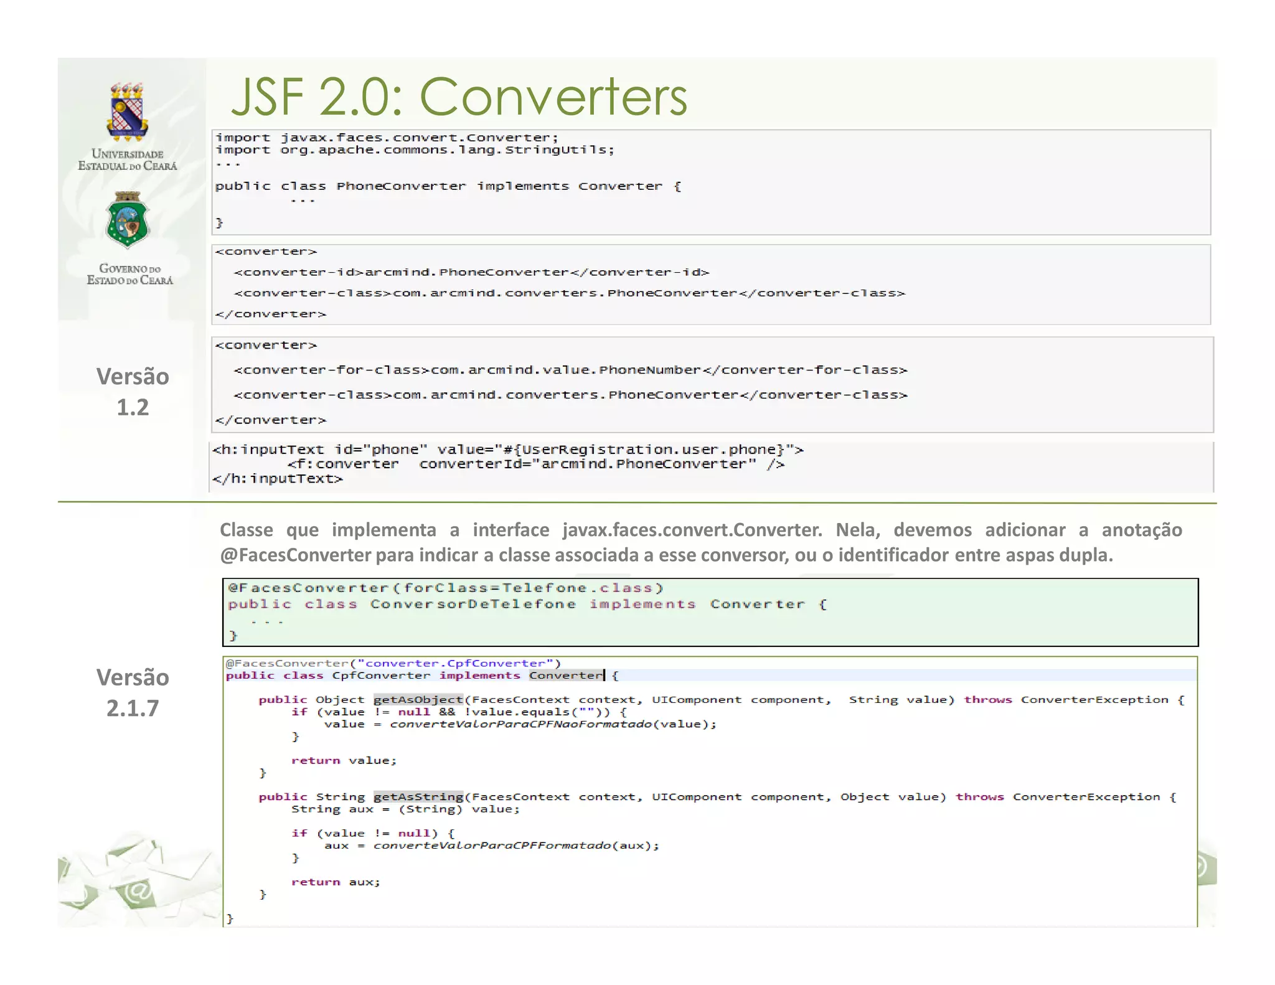Click the 'Governo do Estado do Ceará' caption text
The height and width of the screenshot is (985, 1275).
[129, 274]
